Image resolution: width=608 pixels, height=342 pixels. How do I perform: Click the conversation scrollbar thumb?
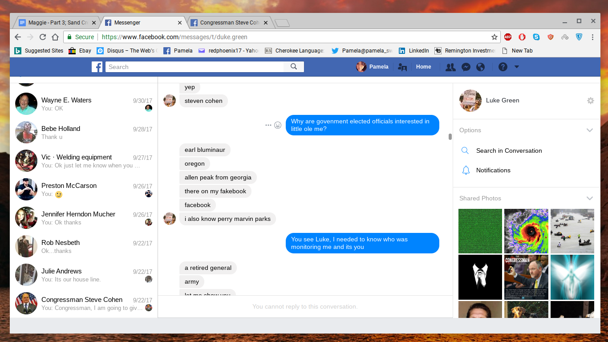(450, 137)
